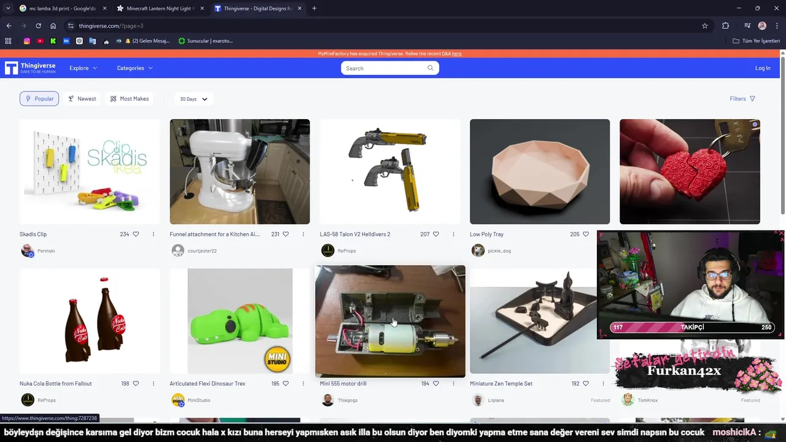The width and height of the screenshot is (786, 442).
Task: Like the Articulated Flexi Dinosaur Trex
Action: pos(286,383)
